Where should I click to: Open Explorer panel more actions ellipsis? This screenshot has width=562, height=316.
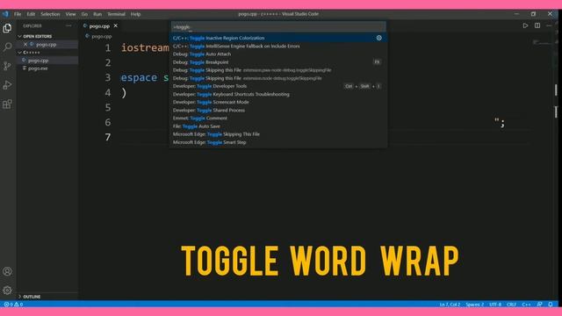pyautogui.click(x=68, y=25)
